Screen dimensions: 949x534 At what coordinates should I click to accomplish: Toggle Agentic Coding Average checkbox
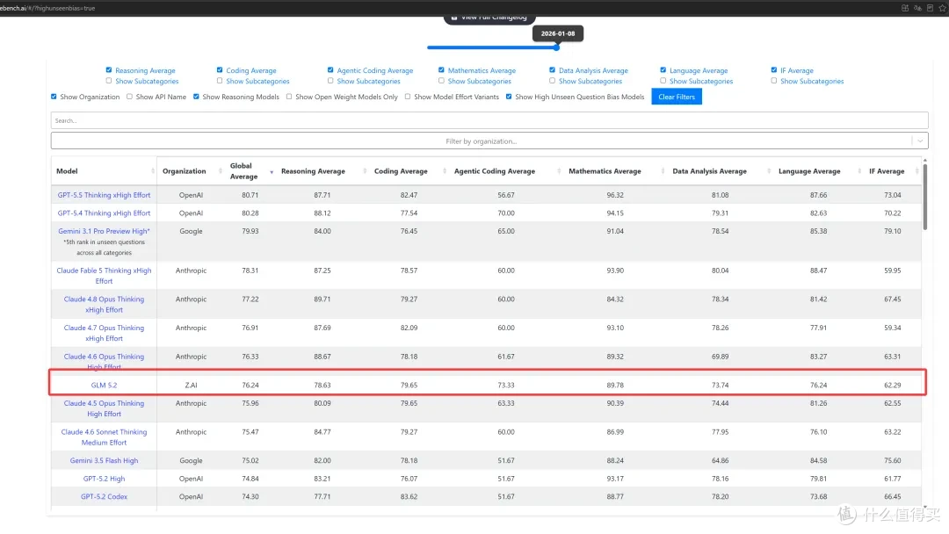point(330,70)
